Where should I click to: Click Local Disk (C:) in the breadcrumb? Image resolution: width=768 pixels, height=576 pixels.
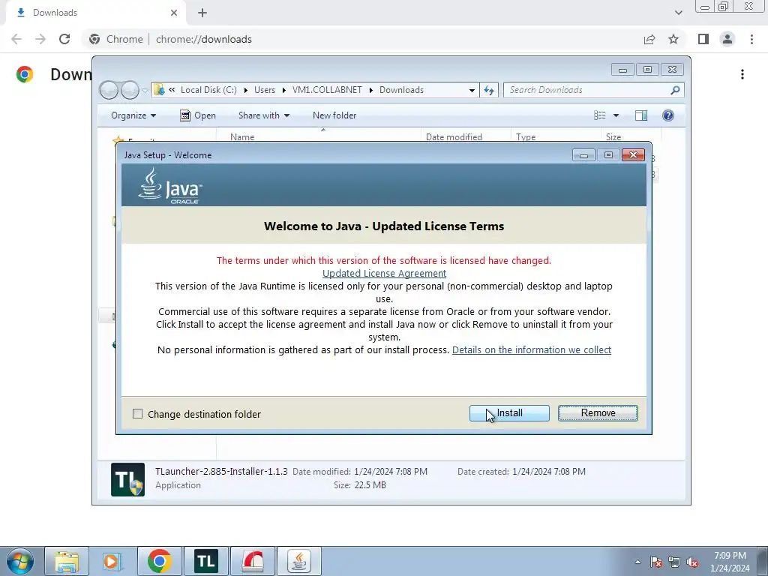coord(208,90)
